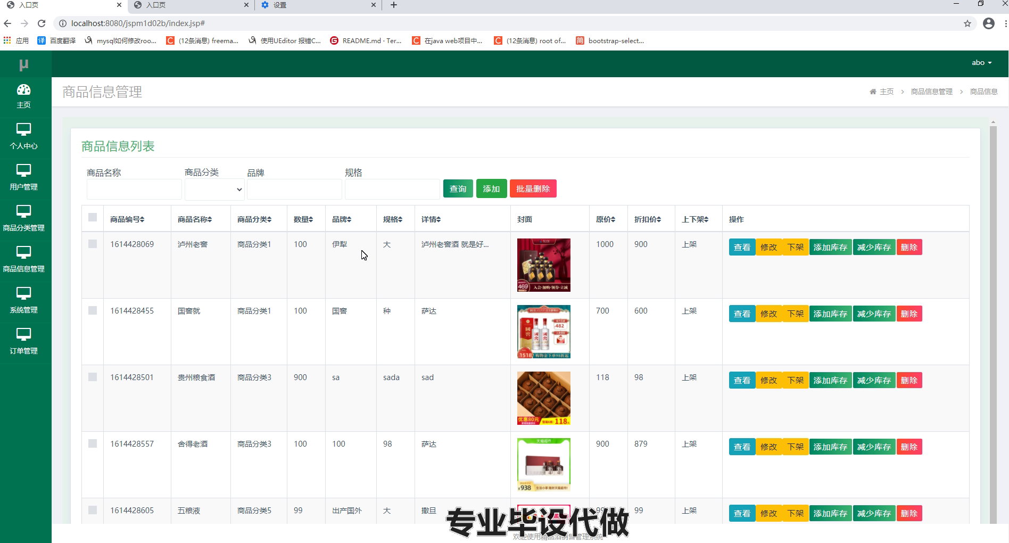Check the row 1614428501 checkbox
Image resolution: width=1009 pixels, height=543 pixels.
coord(93,377)
